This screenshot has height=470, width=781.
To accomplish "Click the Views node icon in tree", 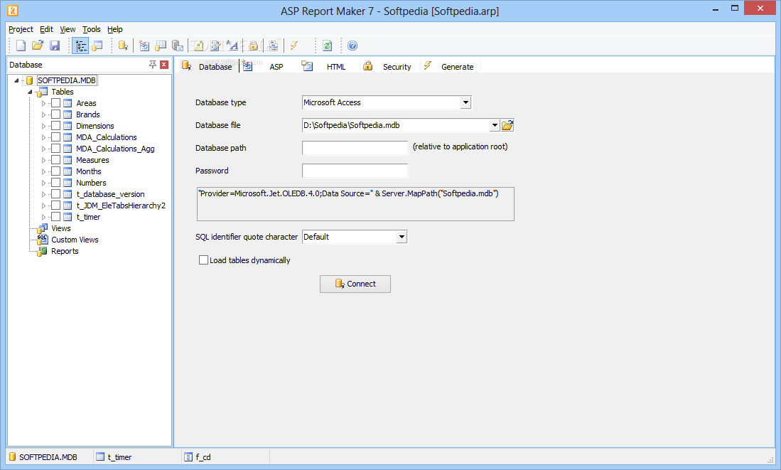I will tap(43, 228).
